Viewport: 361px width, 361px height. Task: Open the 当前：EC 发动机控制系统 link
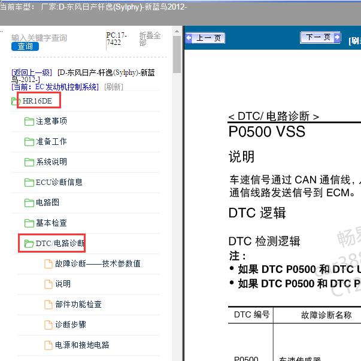point(55,87)
